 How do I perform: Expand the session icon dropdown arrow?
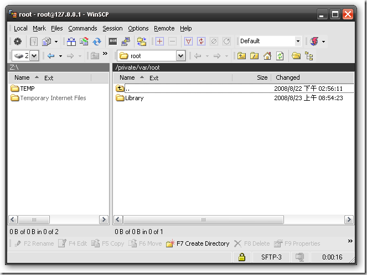[323, 41]
